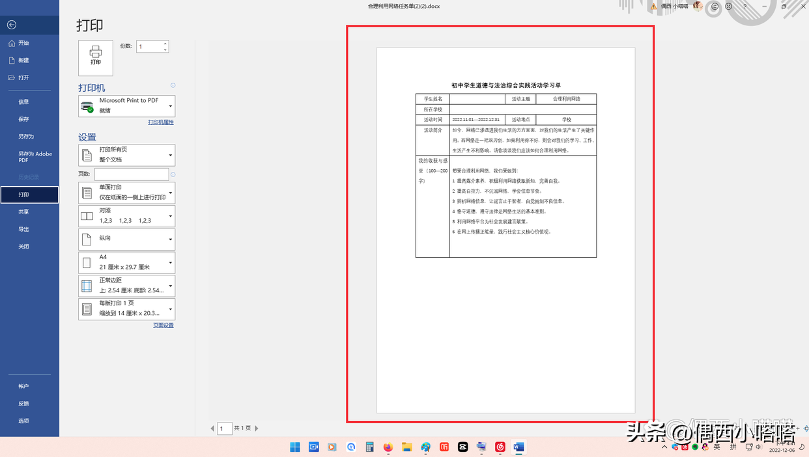Open the blue video recorder taskbar icon
This screenshot has height=457, width=809.
(x=313, y=447)
